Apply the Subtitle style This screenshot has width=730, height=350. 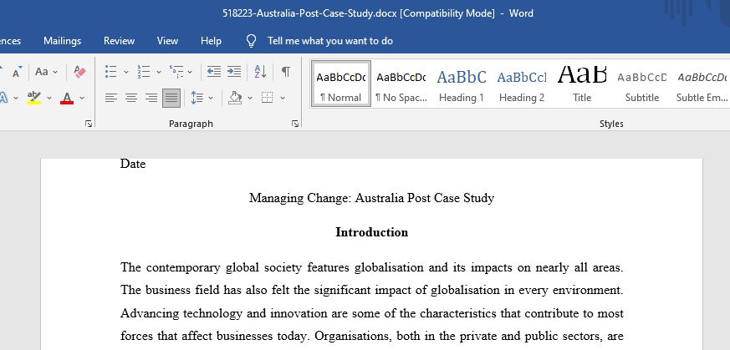tap(642, 84)
